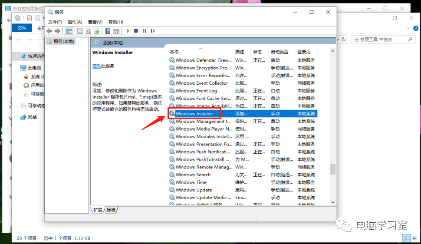The width and height of the screenshot is (421, 244).
Task: Toggle Show/Hide Console Tree toolbar icon
Action: point(69,31)
